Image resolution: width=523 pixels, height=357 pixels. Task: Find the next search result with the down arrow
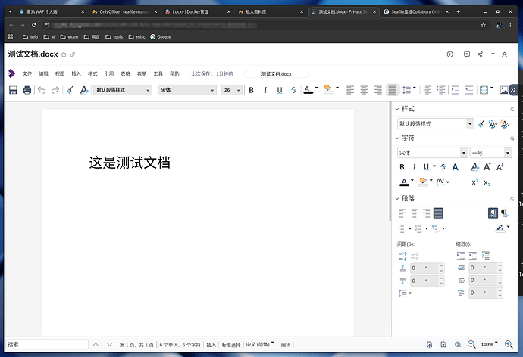(x=109, y=344)
